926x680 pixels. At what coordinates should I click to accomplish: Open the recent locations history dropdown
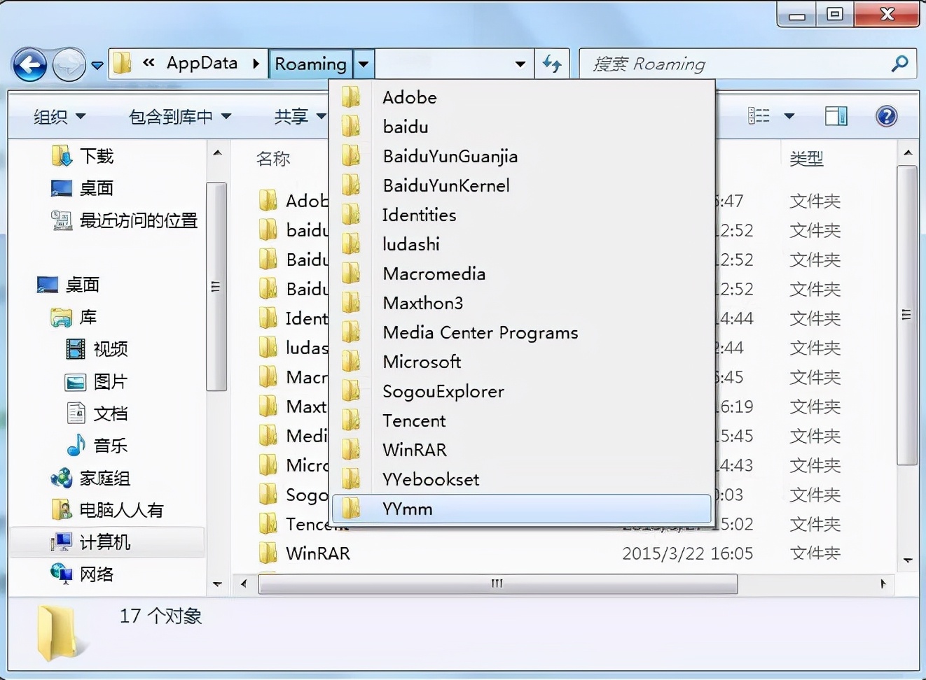pyautogui.click(x=97, y=65)
